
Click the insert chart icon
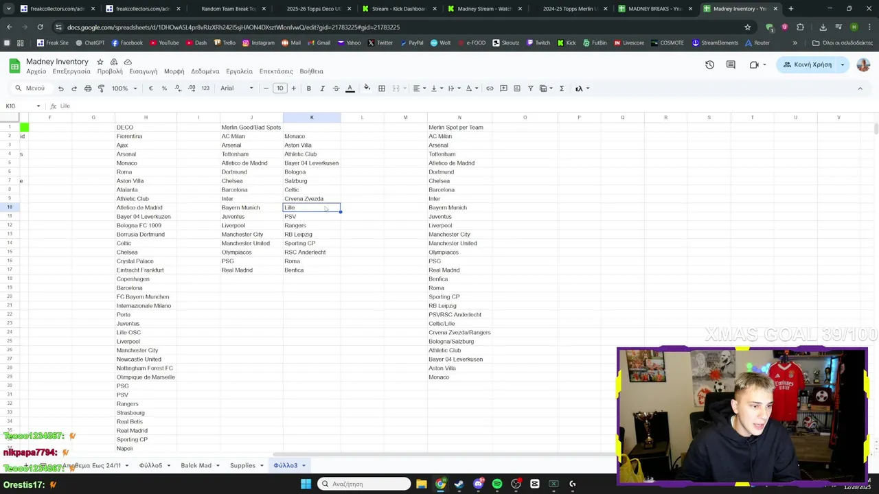tap(517, 89)
